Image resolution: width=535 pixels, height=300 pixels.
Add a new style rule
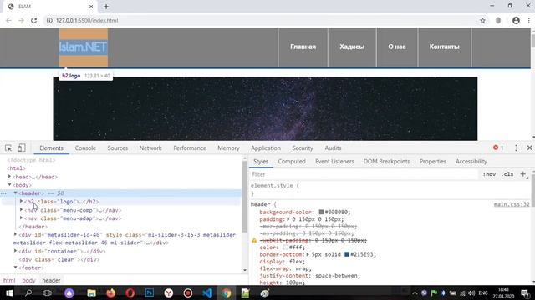(522, 174)
